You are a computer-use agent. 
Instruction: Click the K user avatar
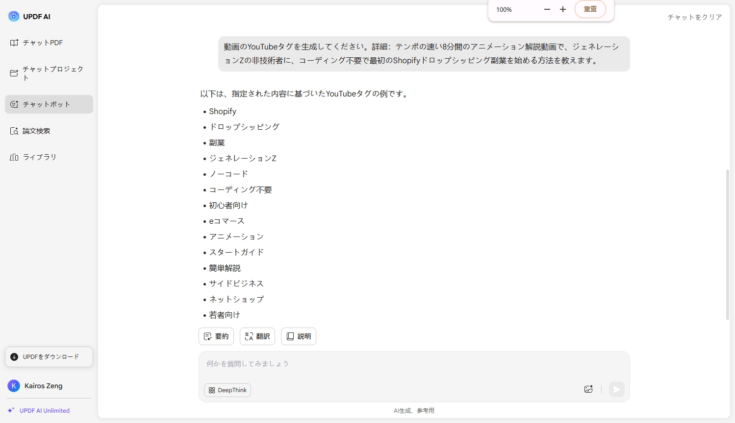click(x=14, y=386)
